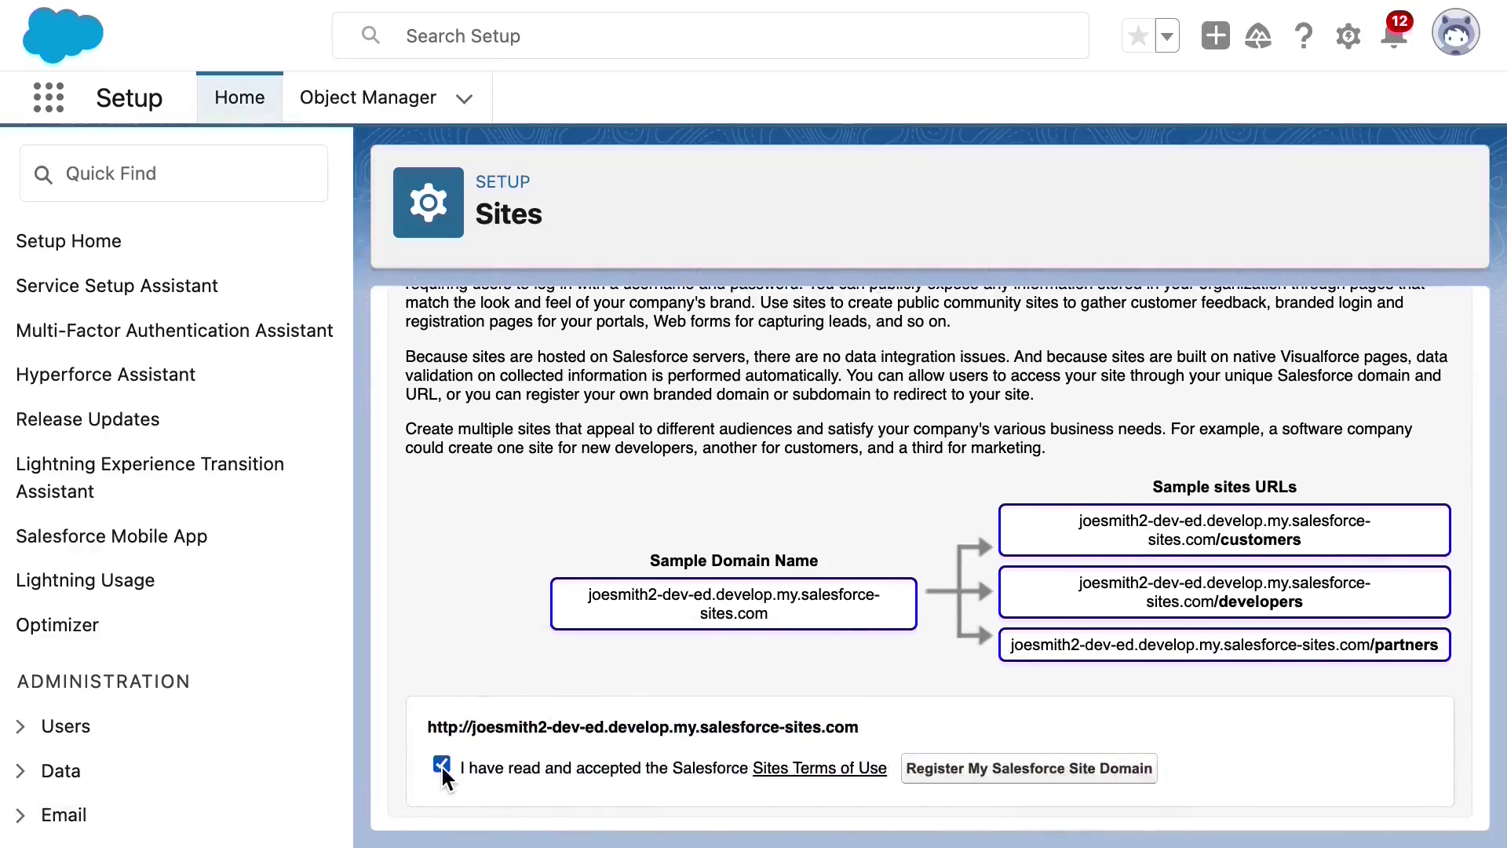Click the favorites star icon
Screen dimensions: 1507x848
click(1138, 36)
